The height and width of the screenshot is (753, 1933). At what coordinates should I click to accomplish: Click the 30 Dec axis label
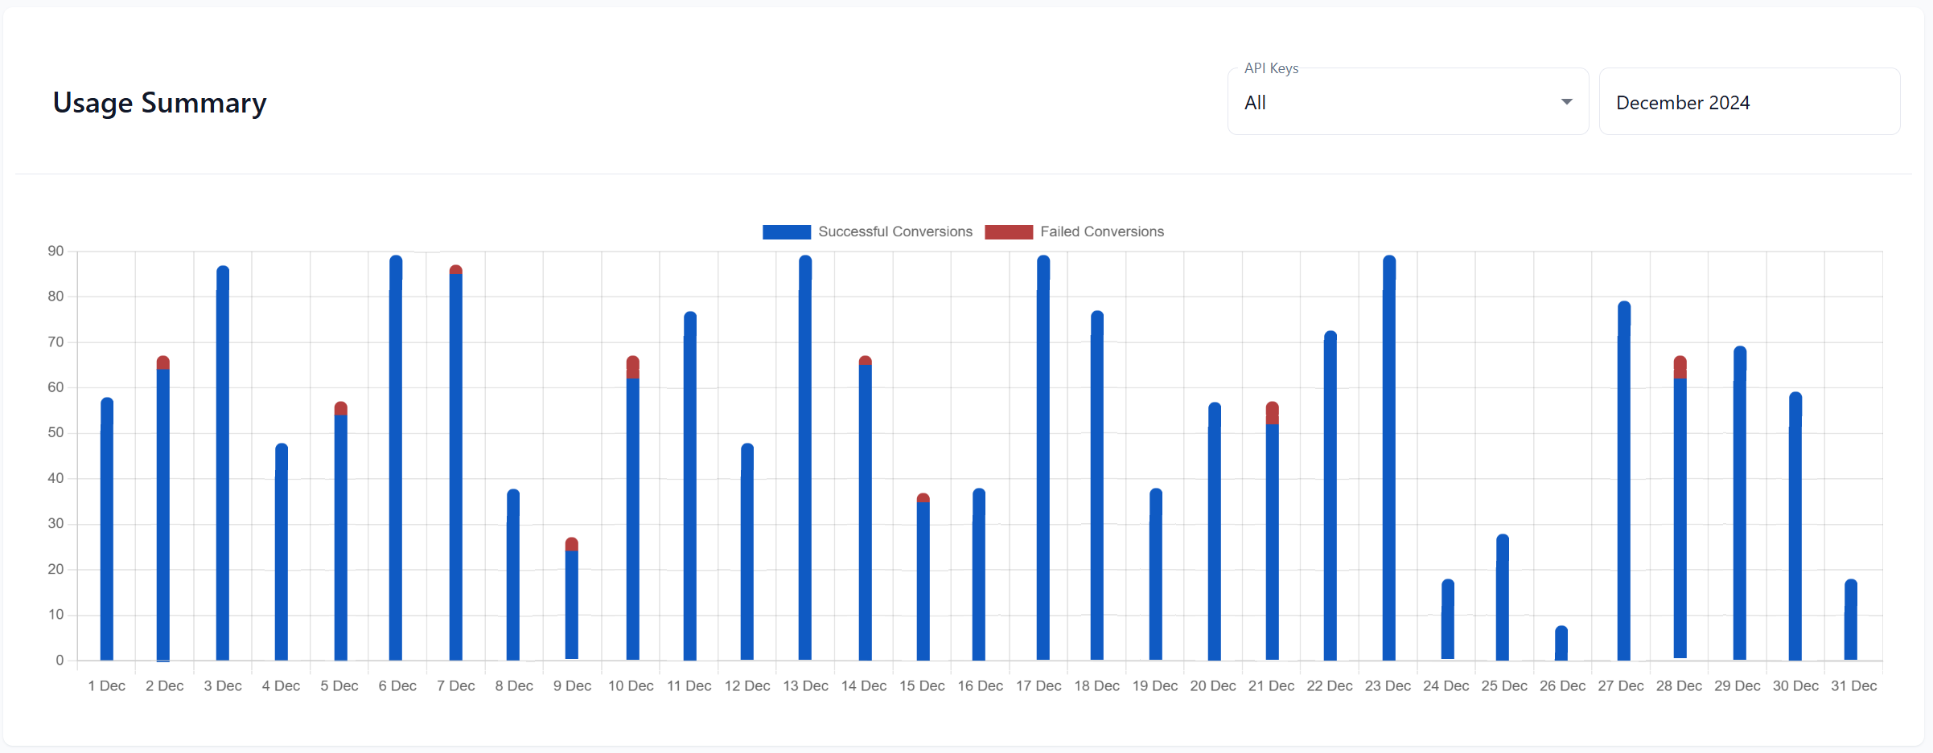pos(1795,686)
